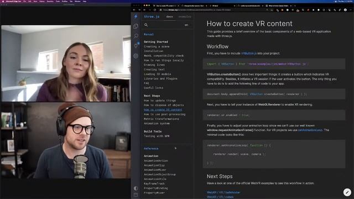Open the Creating text page

[x=154, y=70]
